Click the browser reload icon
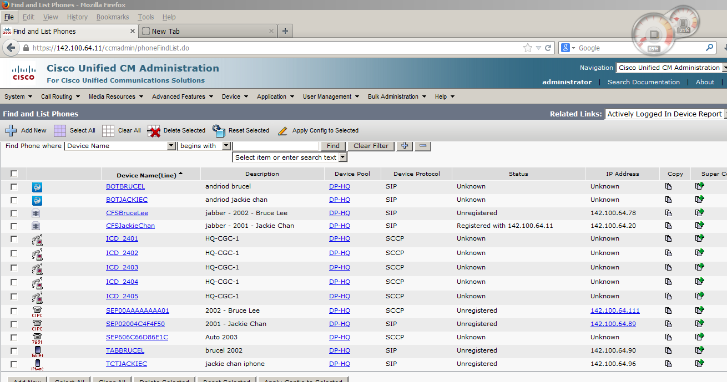 [x=548, y=48]
